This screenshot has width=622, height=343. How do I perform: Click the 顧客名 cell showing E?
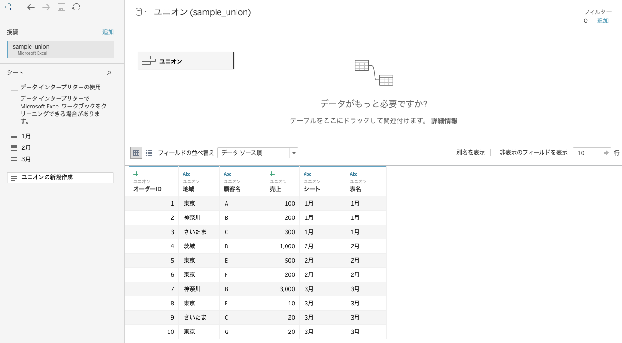[x=243, y=261]
